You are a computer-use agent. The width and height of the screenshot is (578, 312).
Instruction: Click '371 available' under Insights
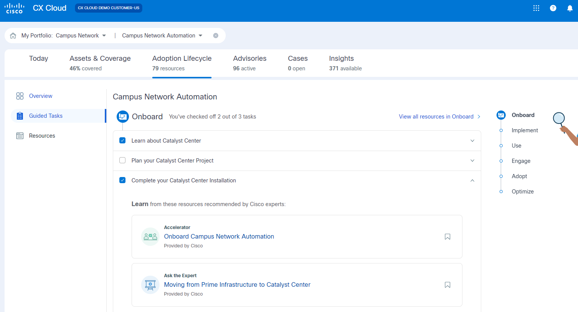tap(345, 68)
